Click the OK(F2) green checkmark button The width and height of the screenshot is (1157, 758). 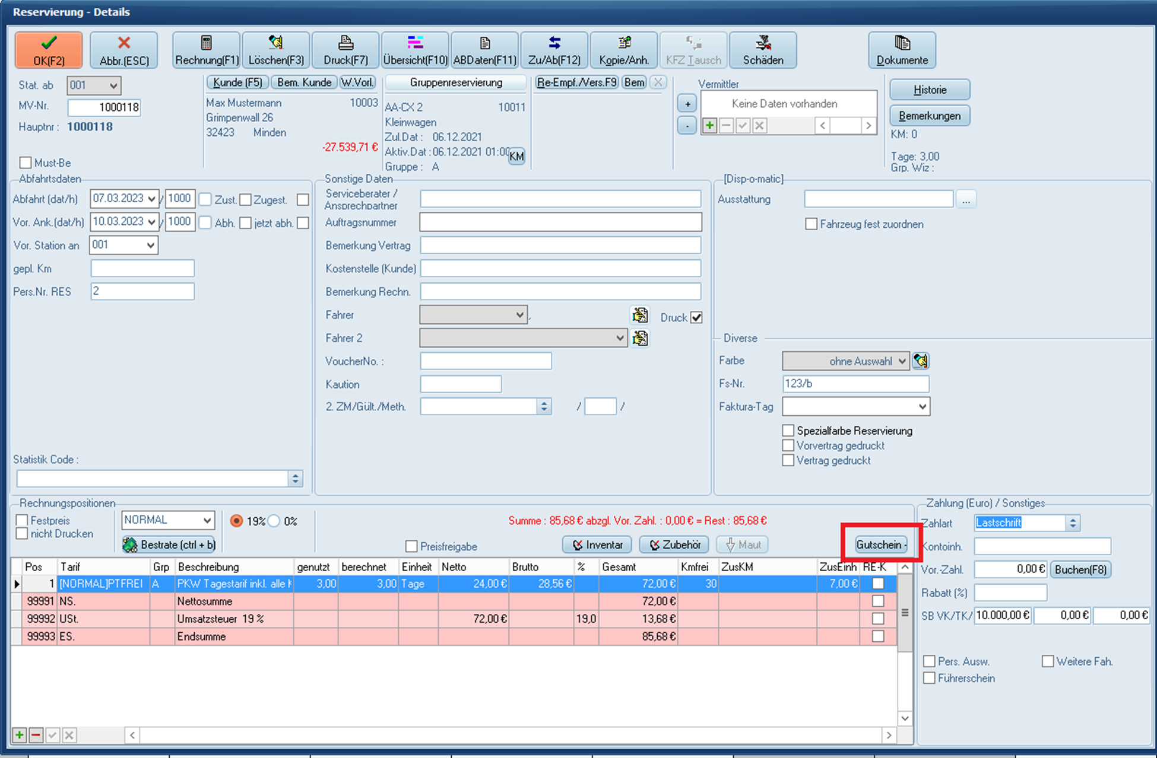pos(49,50)
